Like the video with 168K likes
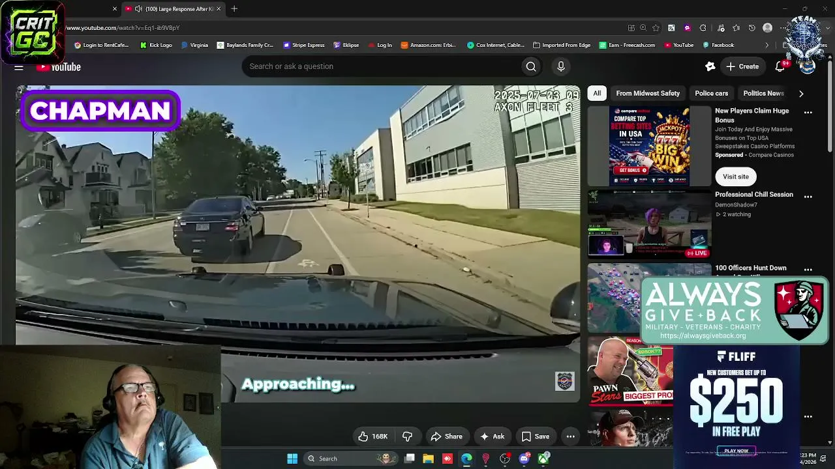The image size is (835, 469). 373,436
